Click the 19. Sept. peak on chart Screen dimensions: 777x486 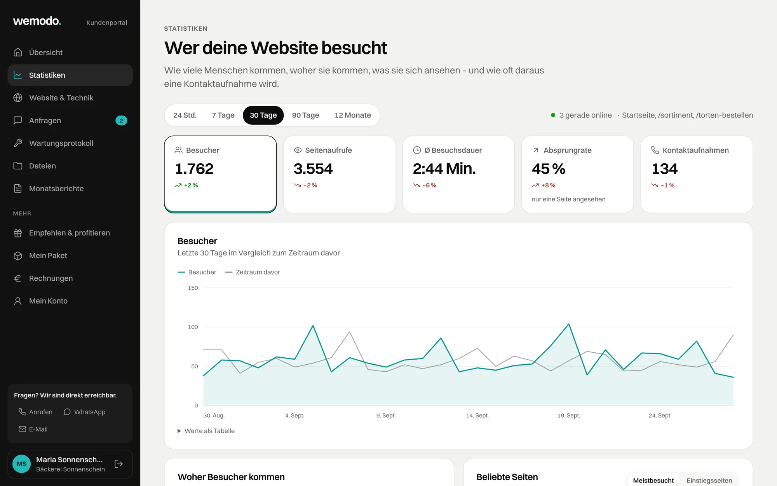coord(569,324)
